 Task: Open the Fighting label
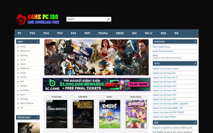pos(24,55)
